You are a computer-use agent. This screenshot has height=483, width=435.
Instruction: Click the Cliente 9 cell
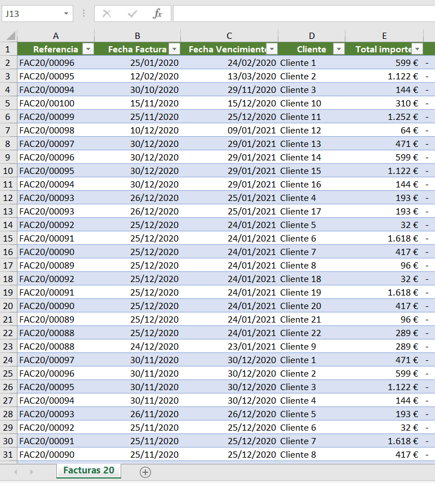tap(312, 346)
